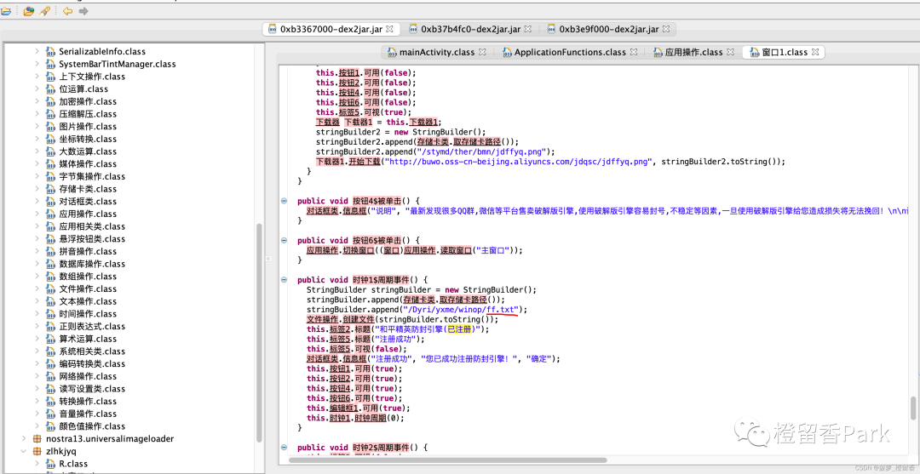920x474 pixels.
Task: Close the mainActivity.class tab
Action: tap(482, 52)
